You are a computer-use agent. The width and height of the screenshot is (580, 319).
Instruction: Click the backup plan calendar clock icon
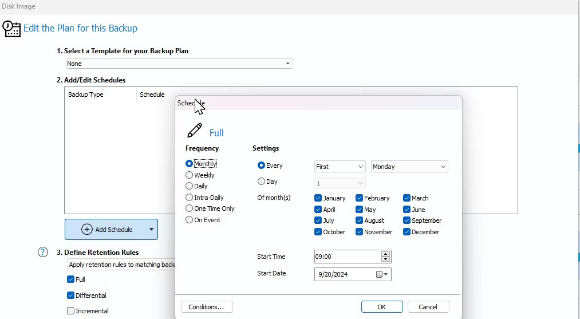11,29
